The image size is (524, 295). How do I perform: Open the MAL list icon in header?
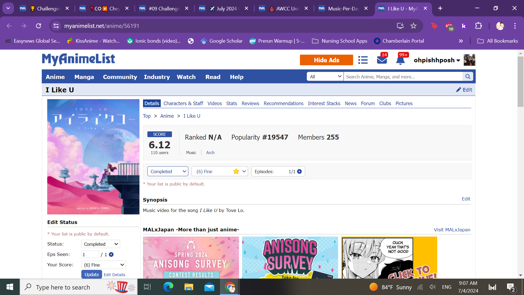[x=363, y=60]
